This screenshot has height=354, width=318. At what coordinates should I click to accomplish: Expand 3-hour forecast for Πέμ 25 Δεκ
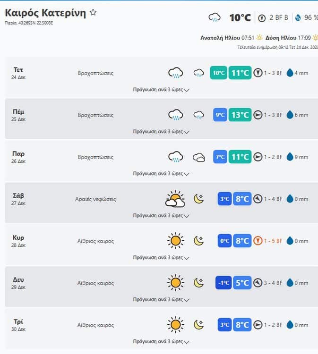pyautogui.click(x=161, y=132)
